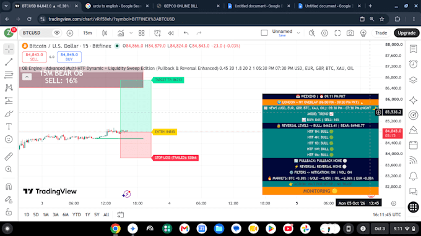This screenshot has height=236, width=421.
Task: Enter fullscreen mode
Action: 337,33
